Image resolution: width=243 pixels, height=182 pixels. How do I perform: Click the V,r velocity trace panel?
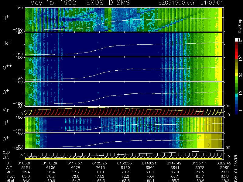pyautogui.click(x=124, y=111)
